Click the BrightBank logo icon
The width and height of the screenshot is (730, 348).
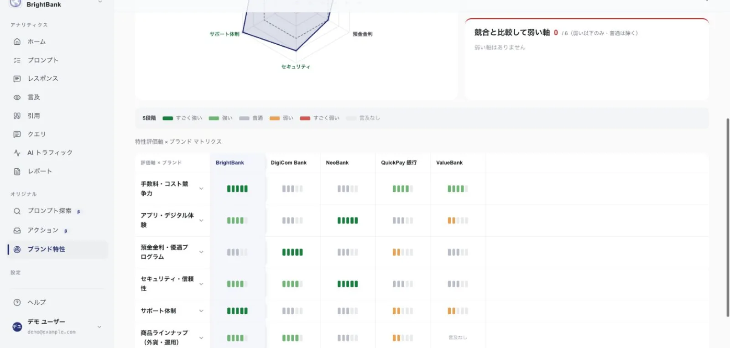(x=16, y=3)
